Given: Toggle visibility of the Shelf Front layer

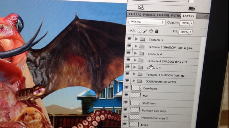Looking at the screenshot, I should tap(126, 102).
